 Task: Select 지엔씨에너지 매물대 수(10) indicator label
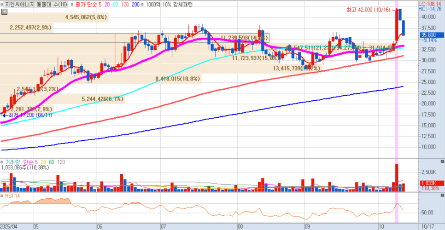pos(36,4)
